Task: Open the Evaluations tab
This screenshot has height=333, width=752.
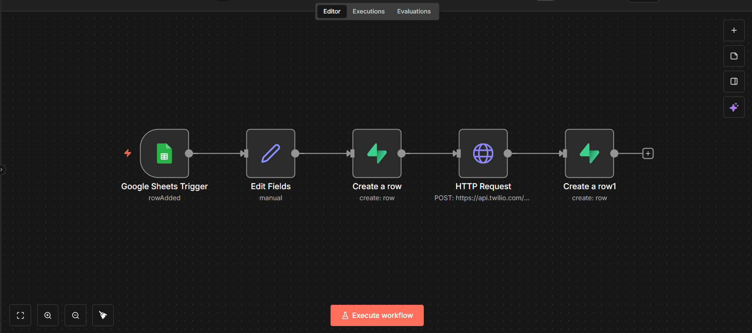Action: (x=414, y=11)
